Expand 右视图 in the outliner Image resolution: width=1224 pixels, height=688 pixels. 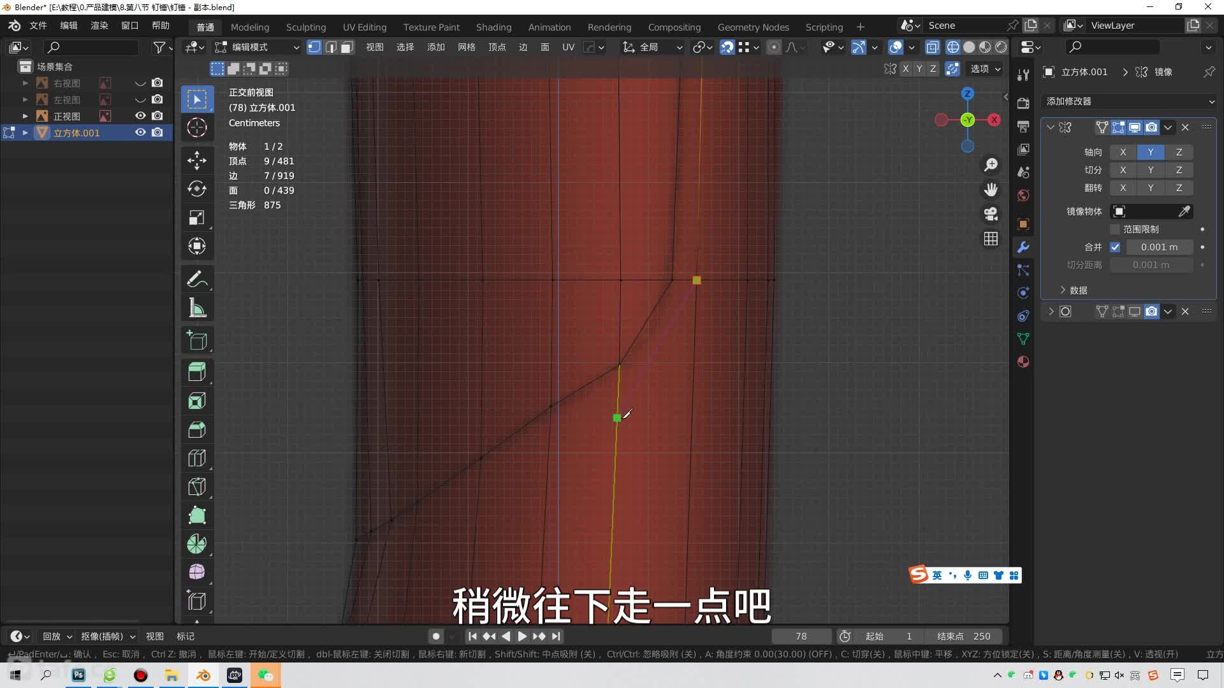pyautogui.click(x=25, y=83)
